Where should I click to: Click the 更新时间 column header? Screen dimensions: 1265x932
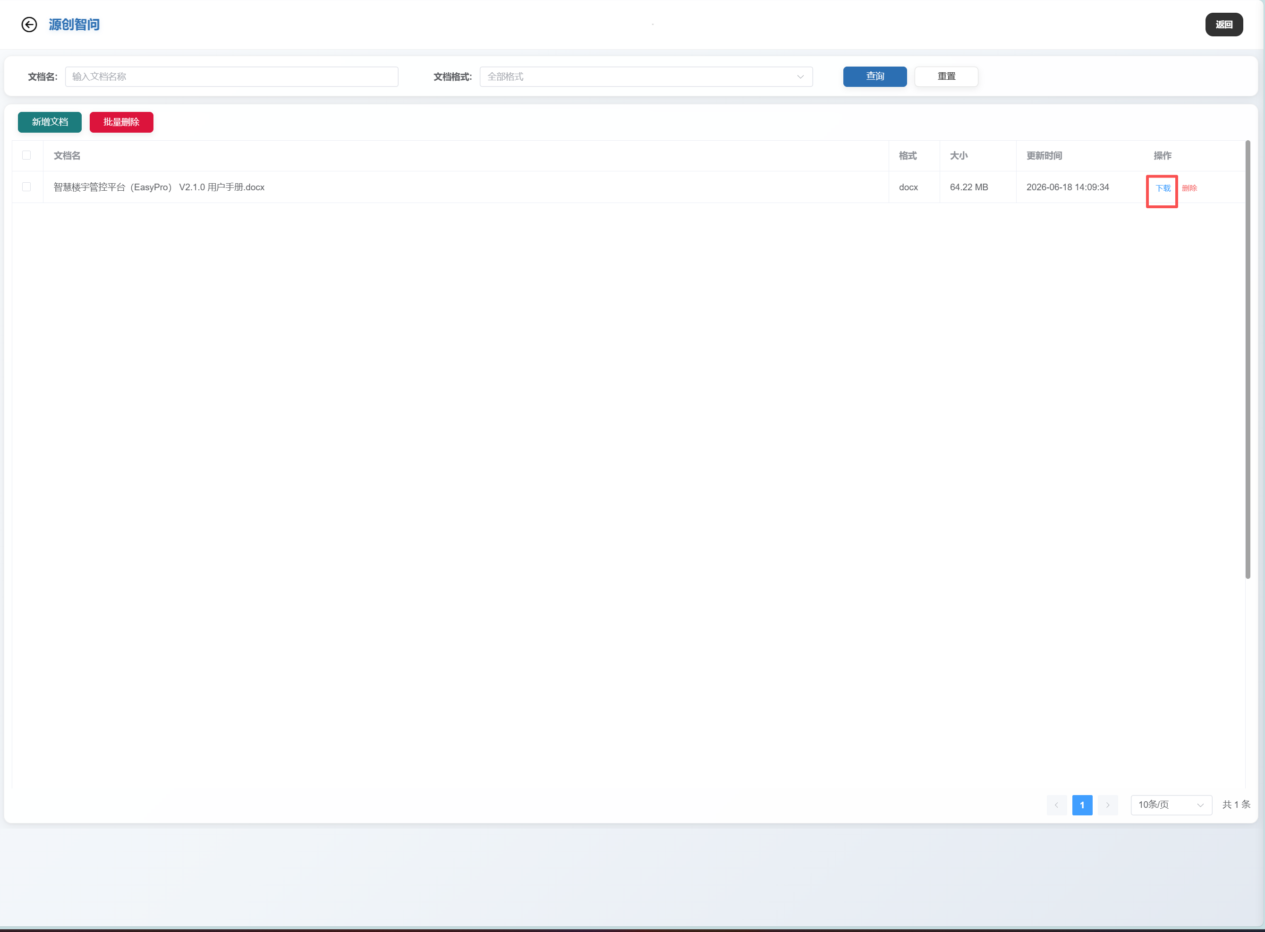[x=1044, y=156]
